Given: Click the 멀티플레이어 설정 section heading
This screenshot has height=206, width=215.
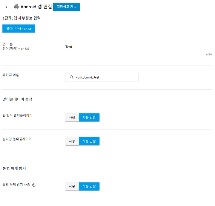Looking at the screenshot, I should pos(17,99).
